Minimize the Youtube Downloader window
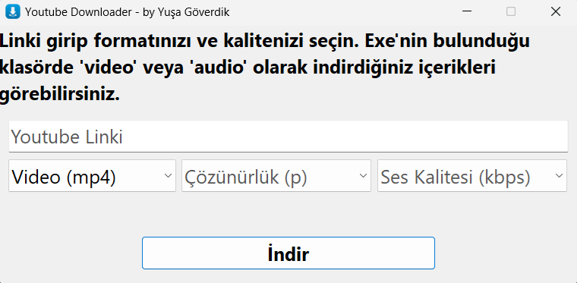The width and height of the screenshot is (577, 283). pos(467,12)
